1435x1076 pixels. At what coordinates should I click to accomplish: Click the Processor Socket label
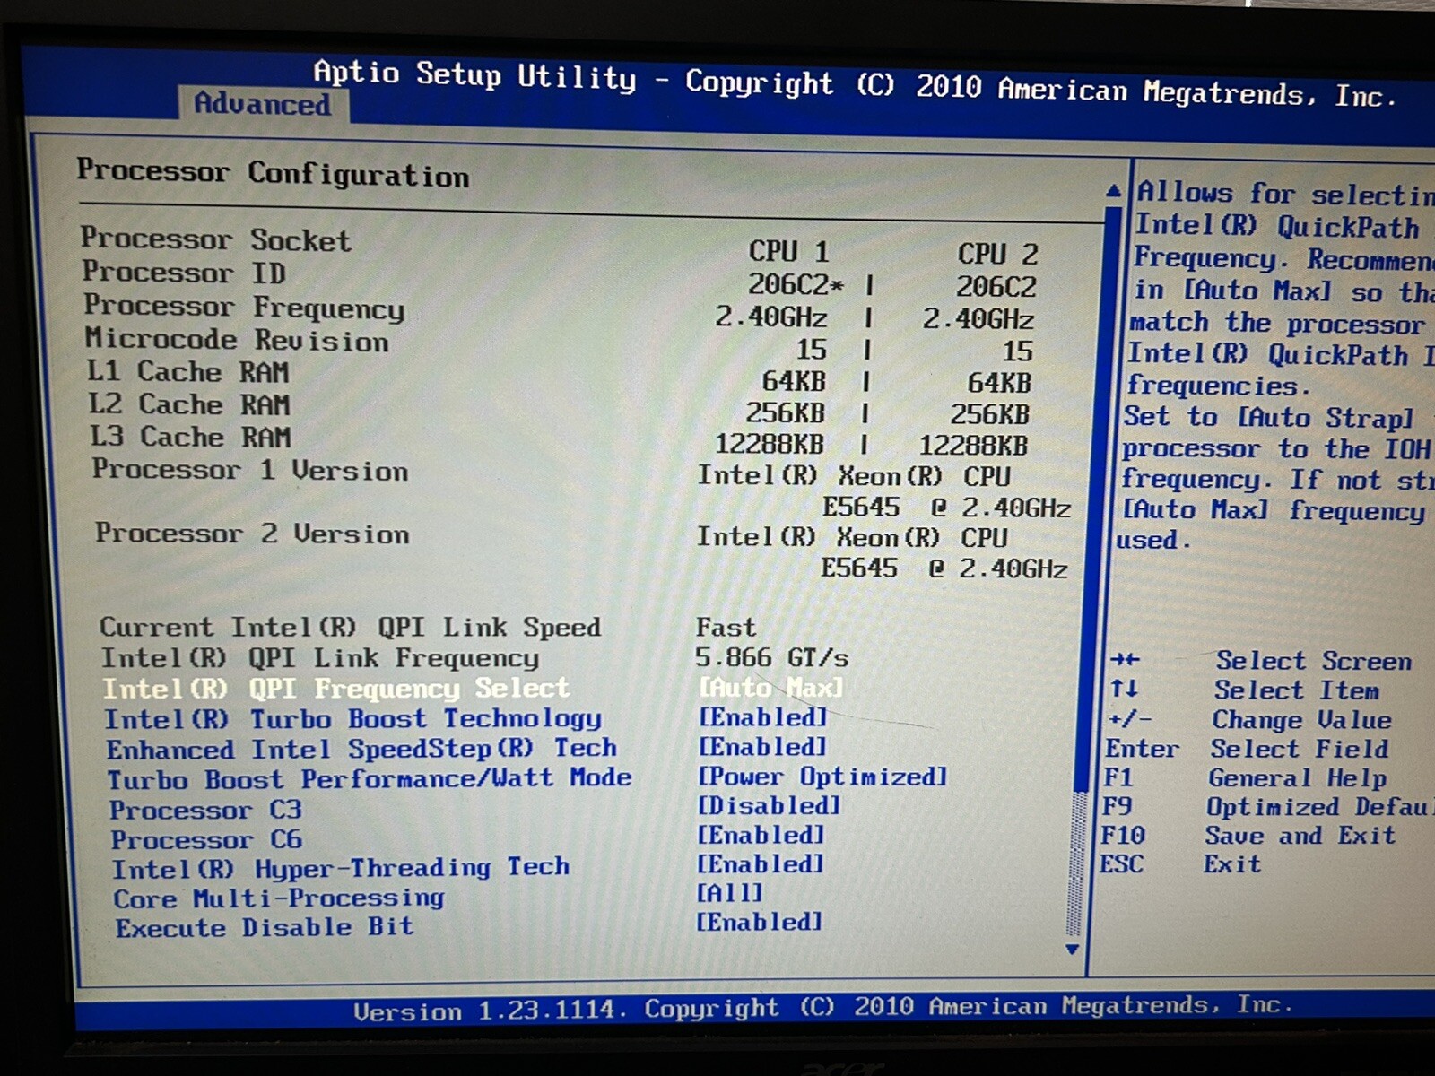[x=216, y=239]
